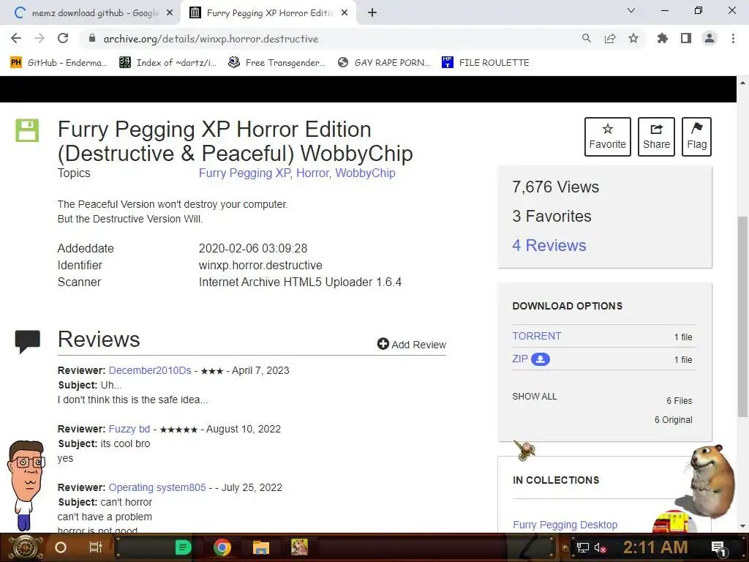Click the 3 Favorites text
Screen dimensions: 749x562
(x=552, y=216)
